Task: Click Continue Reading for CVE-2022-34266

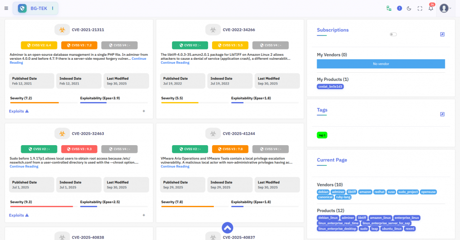Action: coord(175,62)
